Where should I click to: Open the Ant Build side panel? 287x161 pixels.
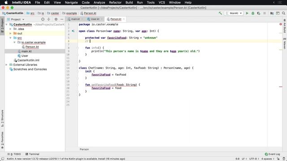tap(285, 26)
